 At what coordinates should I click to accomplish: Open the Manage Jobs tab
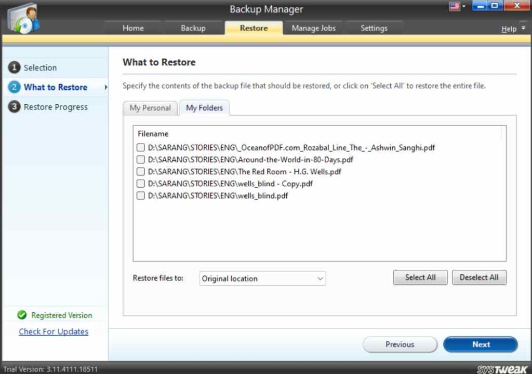(x=313, y=28)
